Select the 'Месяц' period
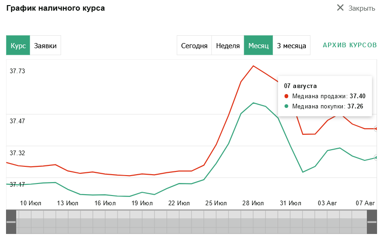 (258, 46)
